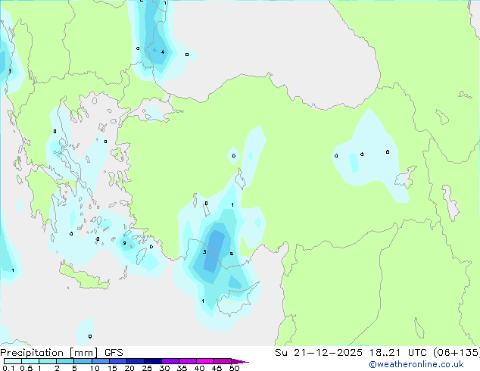The image size is (480, 371).
Task: Click the '10' legend label
Action: (x=95, y=368)
